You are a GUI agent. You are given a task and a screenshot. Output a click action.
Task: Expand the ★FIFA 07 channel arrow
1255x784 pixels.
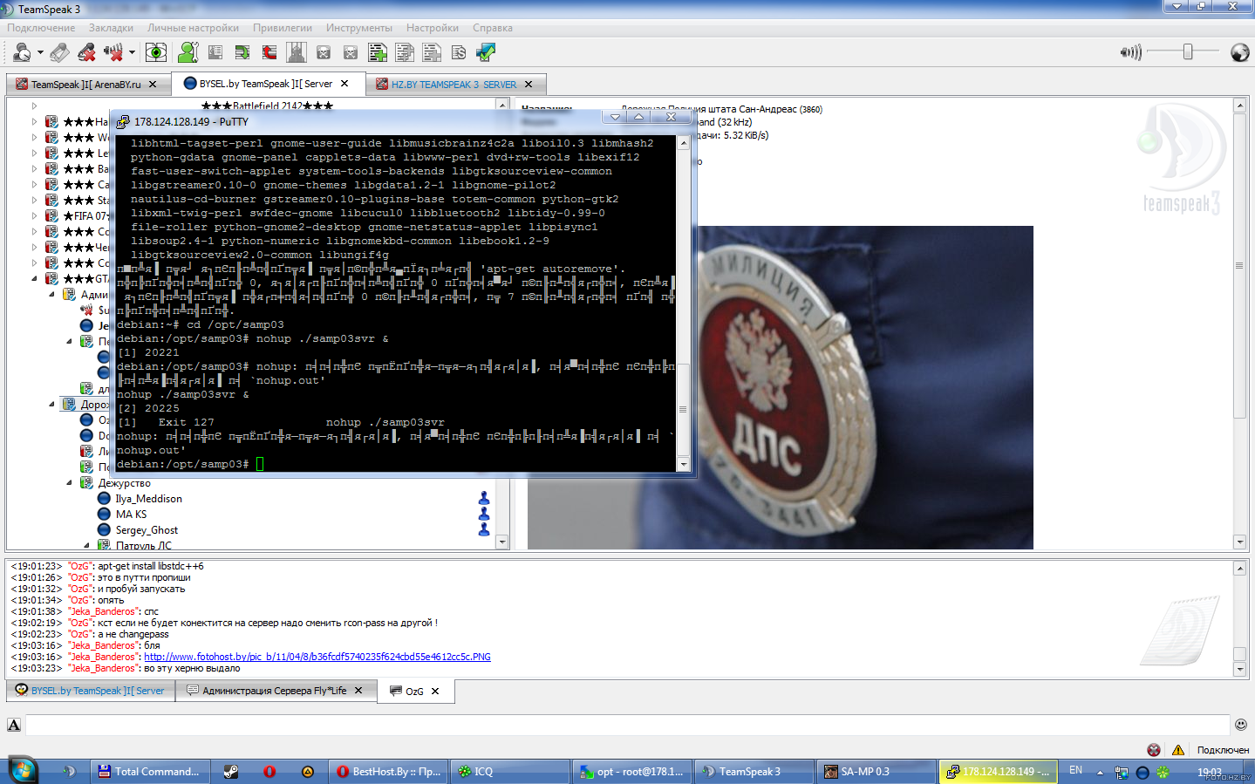point(35,215)
